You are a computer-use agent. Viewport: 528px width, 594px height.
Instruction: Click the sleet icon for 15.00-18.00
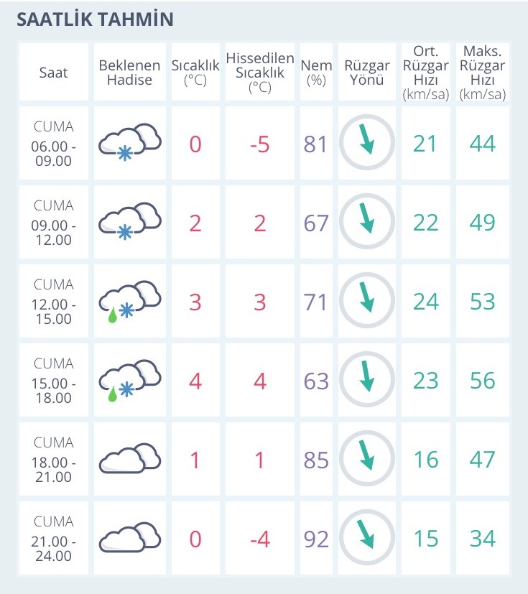point(130,381)
